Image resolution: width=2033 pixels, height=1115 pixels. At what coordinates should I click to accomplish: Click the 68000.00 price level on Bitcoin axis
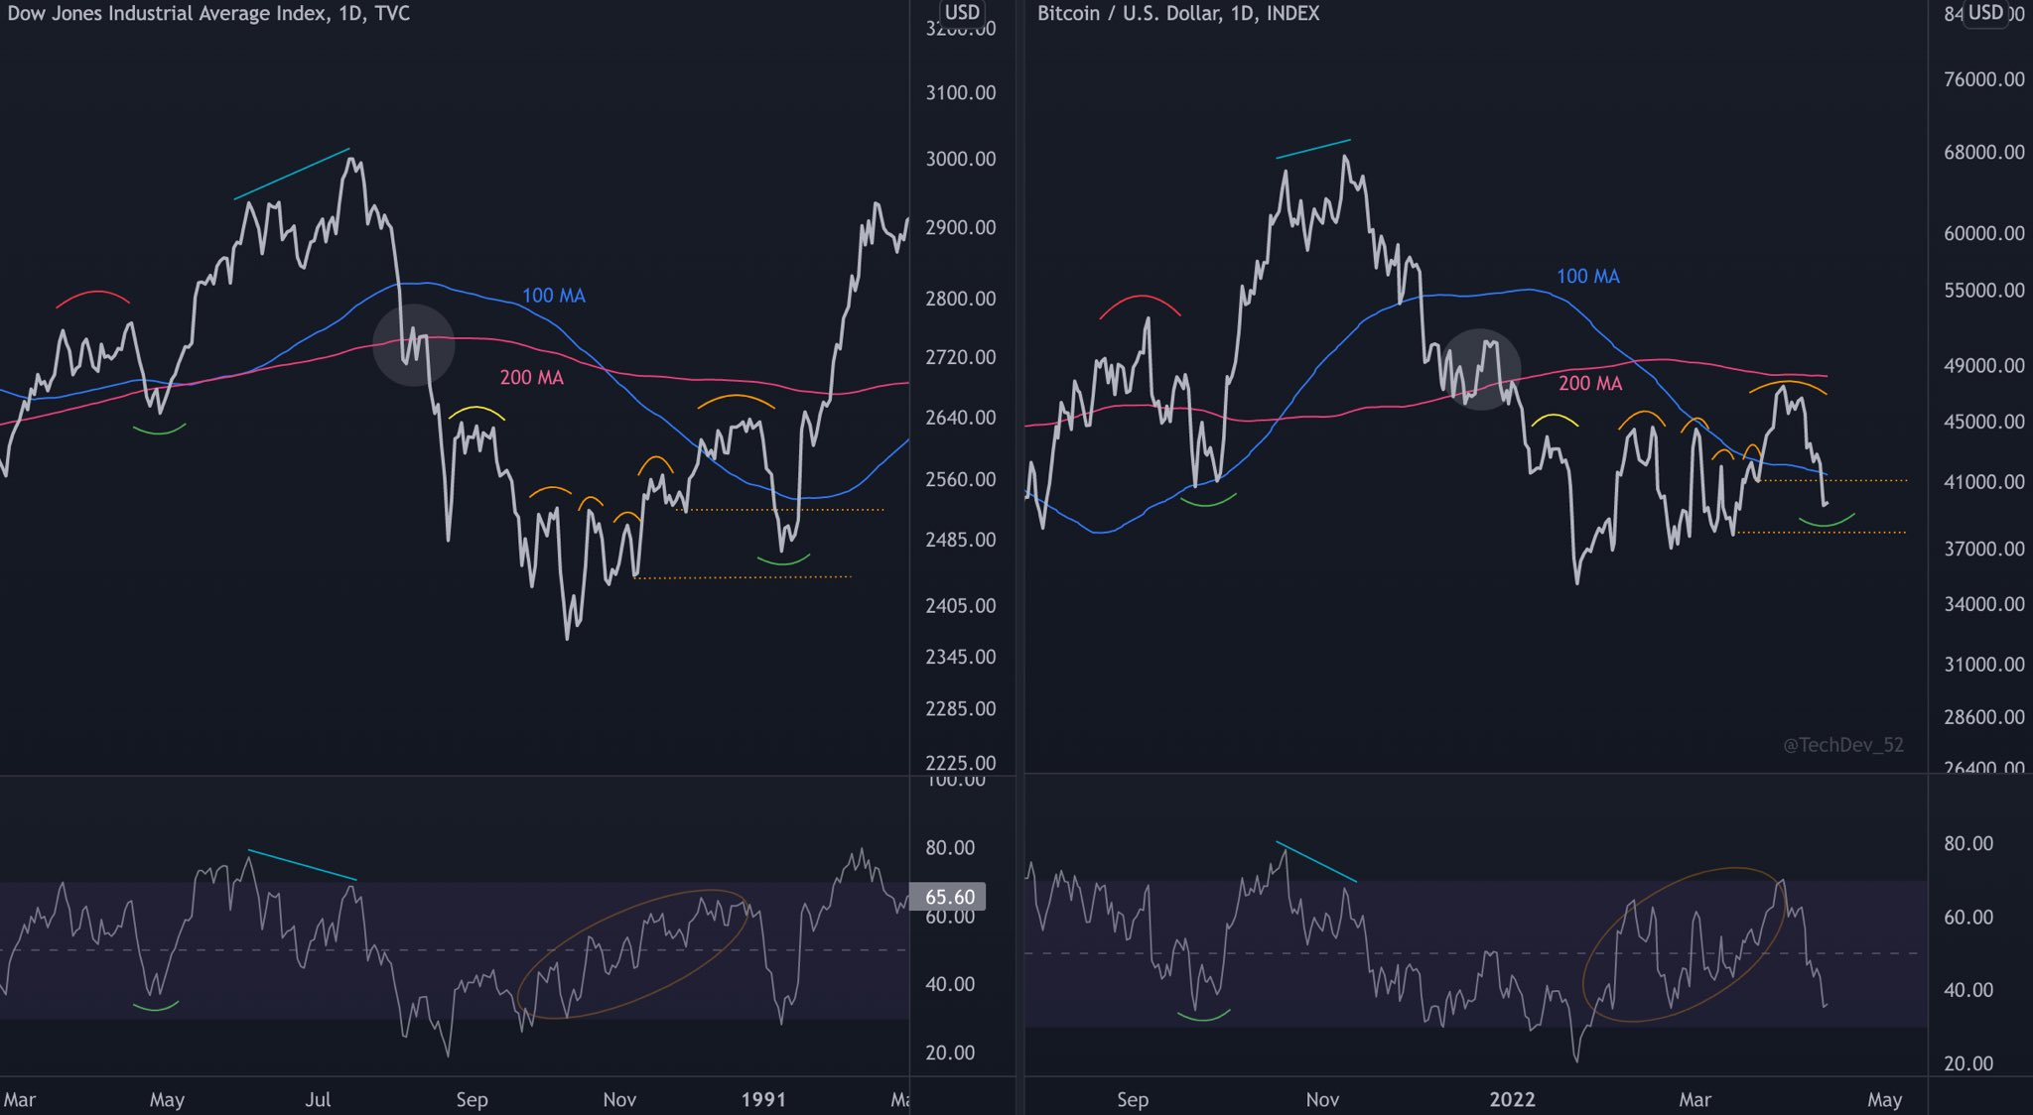coord(1983,152)
